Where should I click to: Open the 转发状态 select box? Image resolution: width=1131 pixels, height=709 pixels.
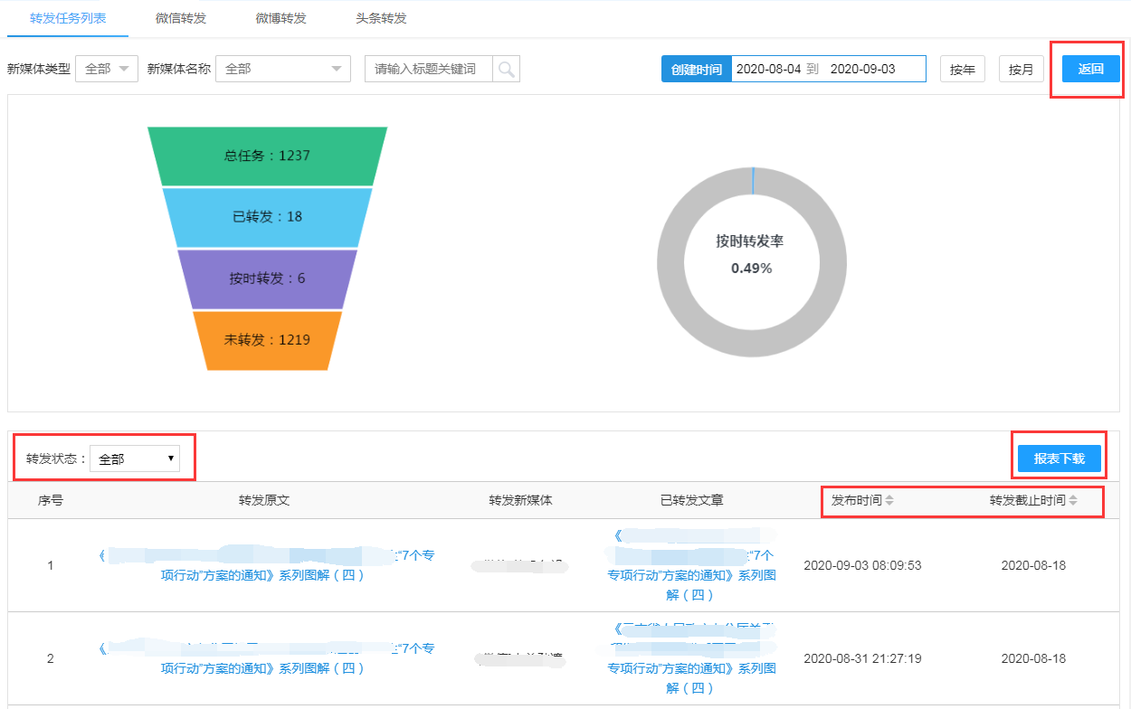[135, 458]
